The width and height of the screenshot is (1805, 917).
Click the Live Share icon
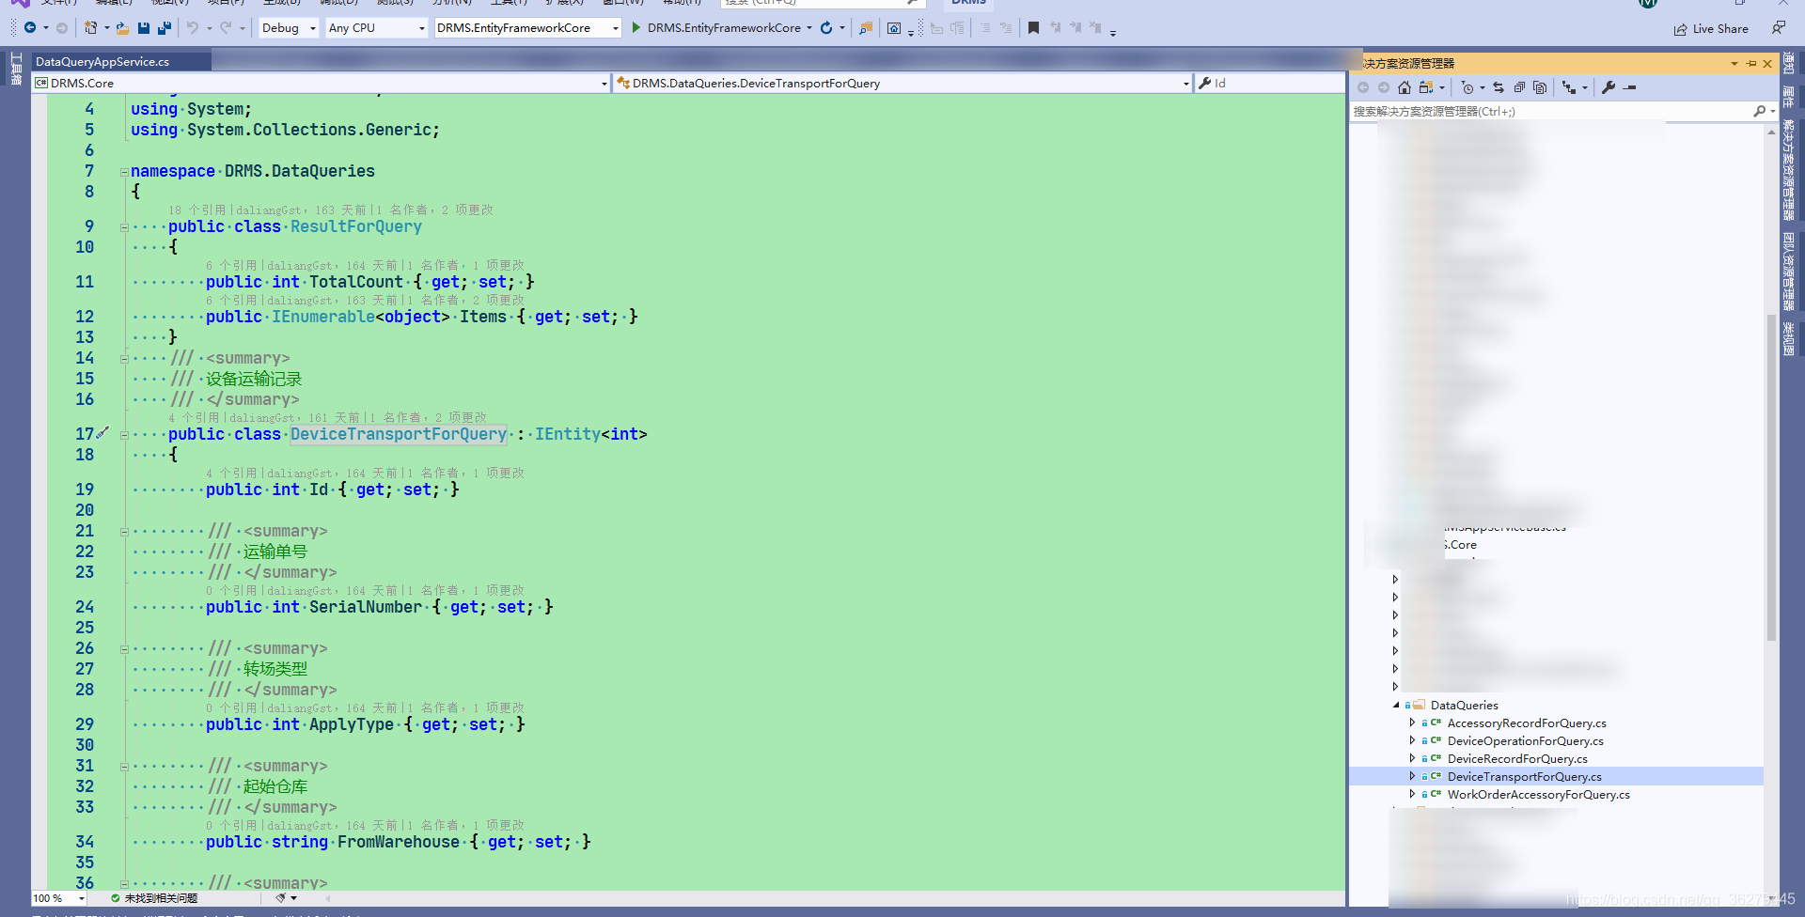pyautogui.click(x=1680, y=29)
